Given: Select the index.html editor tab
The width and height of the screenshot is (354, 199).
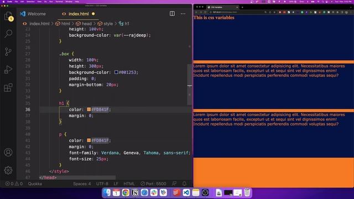Looking at the screenshot, I should pyautogui.click(x=79, y=14).
